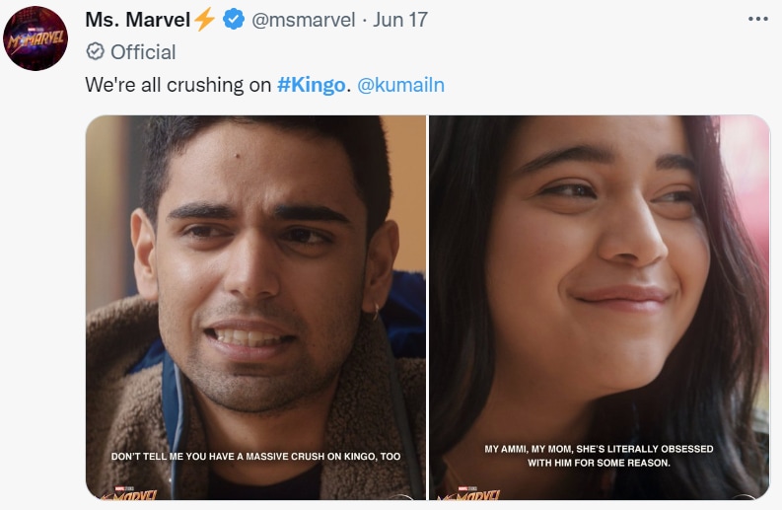The height and width of the screenshot is (510, 782).
Task: Click the lightning bolt emoji beside the name
Action: (x=205, y=19)
